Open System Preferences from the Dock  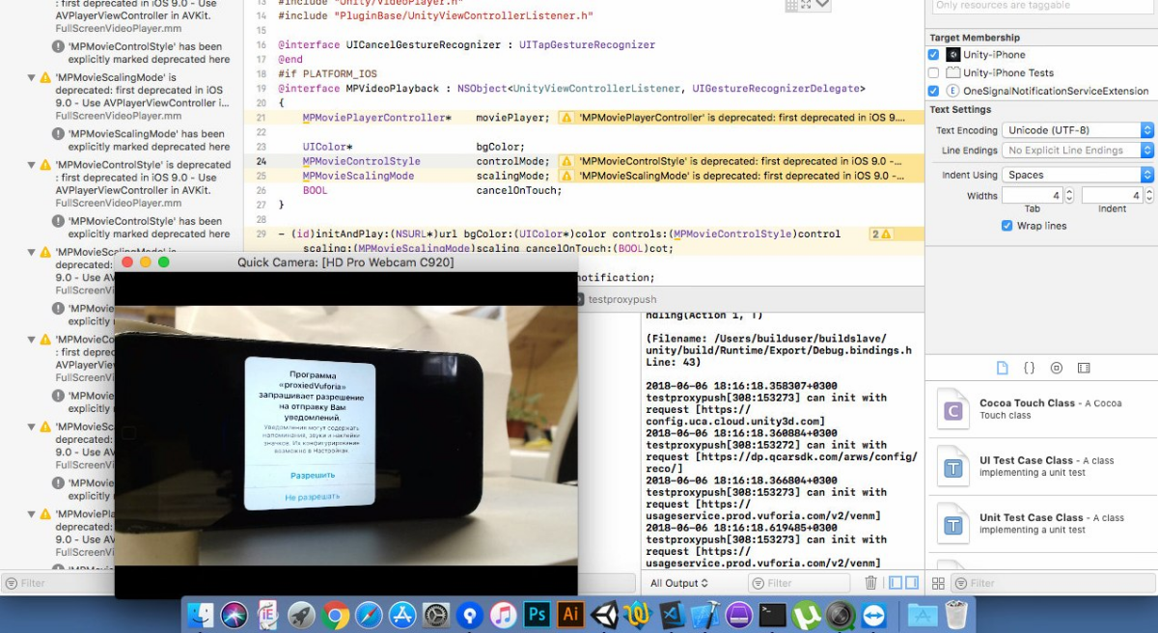436,614
